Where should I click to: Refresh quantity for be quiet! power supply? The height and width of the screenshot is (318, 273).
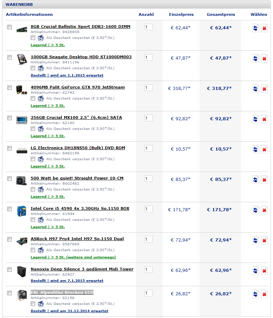[255, 180]
